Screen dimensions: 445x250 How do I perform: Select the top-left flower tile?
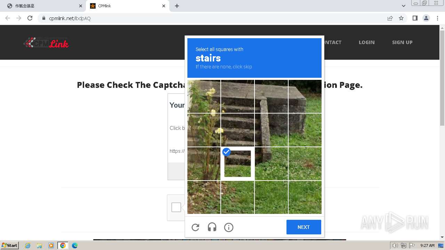(204, 97)
